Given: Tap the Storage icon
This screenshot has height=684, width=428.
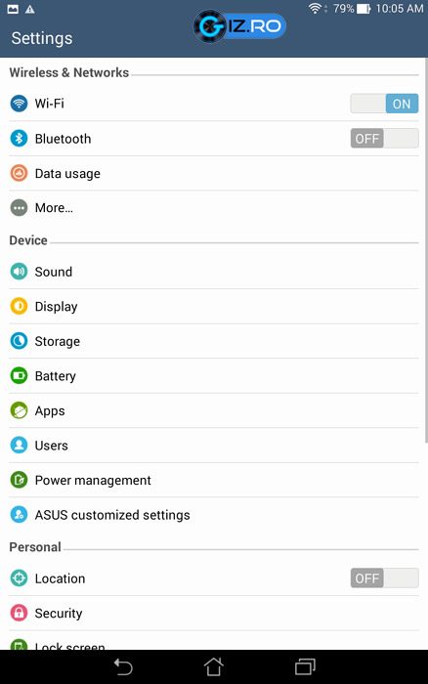Looking at the screenshot, I should (x=19, y=341).
